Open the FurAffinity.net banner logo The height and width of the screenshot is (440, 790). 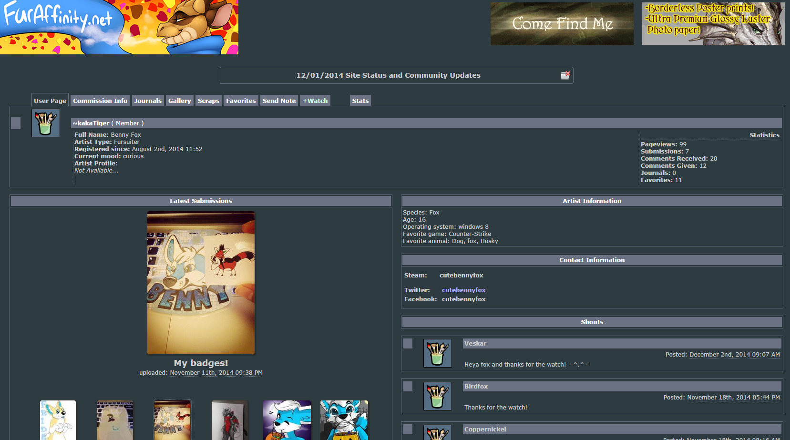tap(119, 27)
